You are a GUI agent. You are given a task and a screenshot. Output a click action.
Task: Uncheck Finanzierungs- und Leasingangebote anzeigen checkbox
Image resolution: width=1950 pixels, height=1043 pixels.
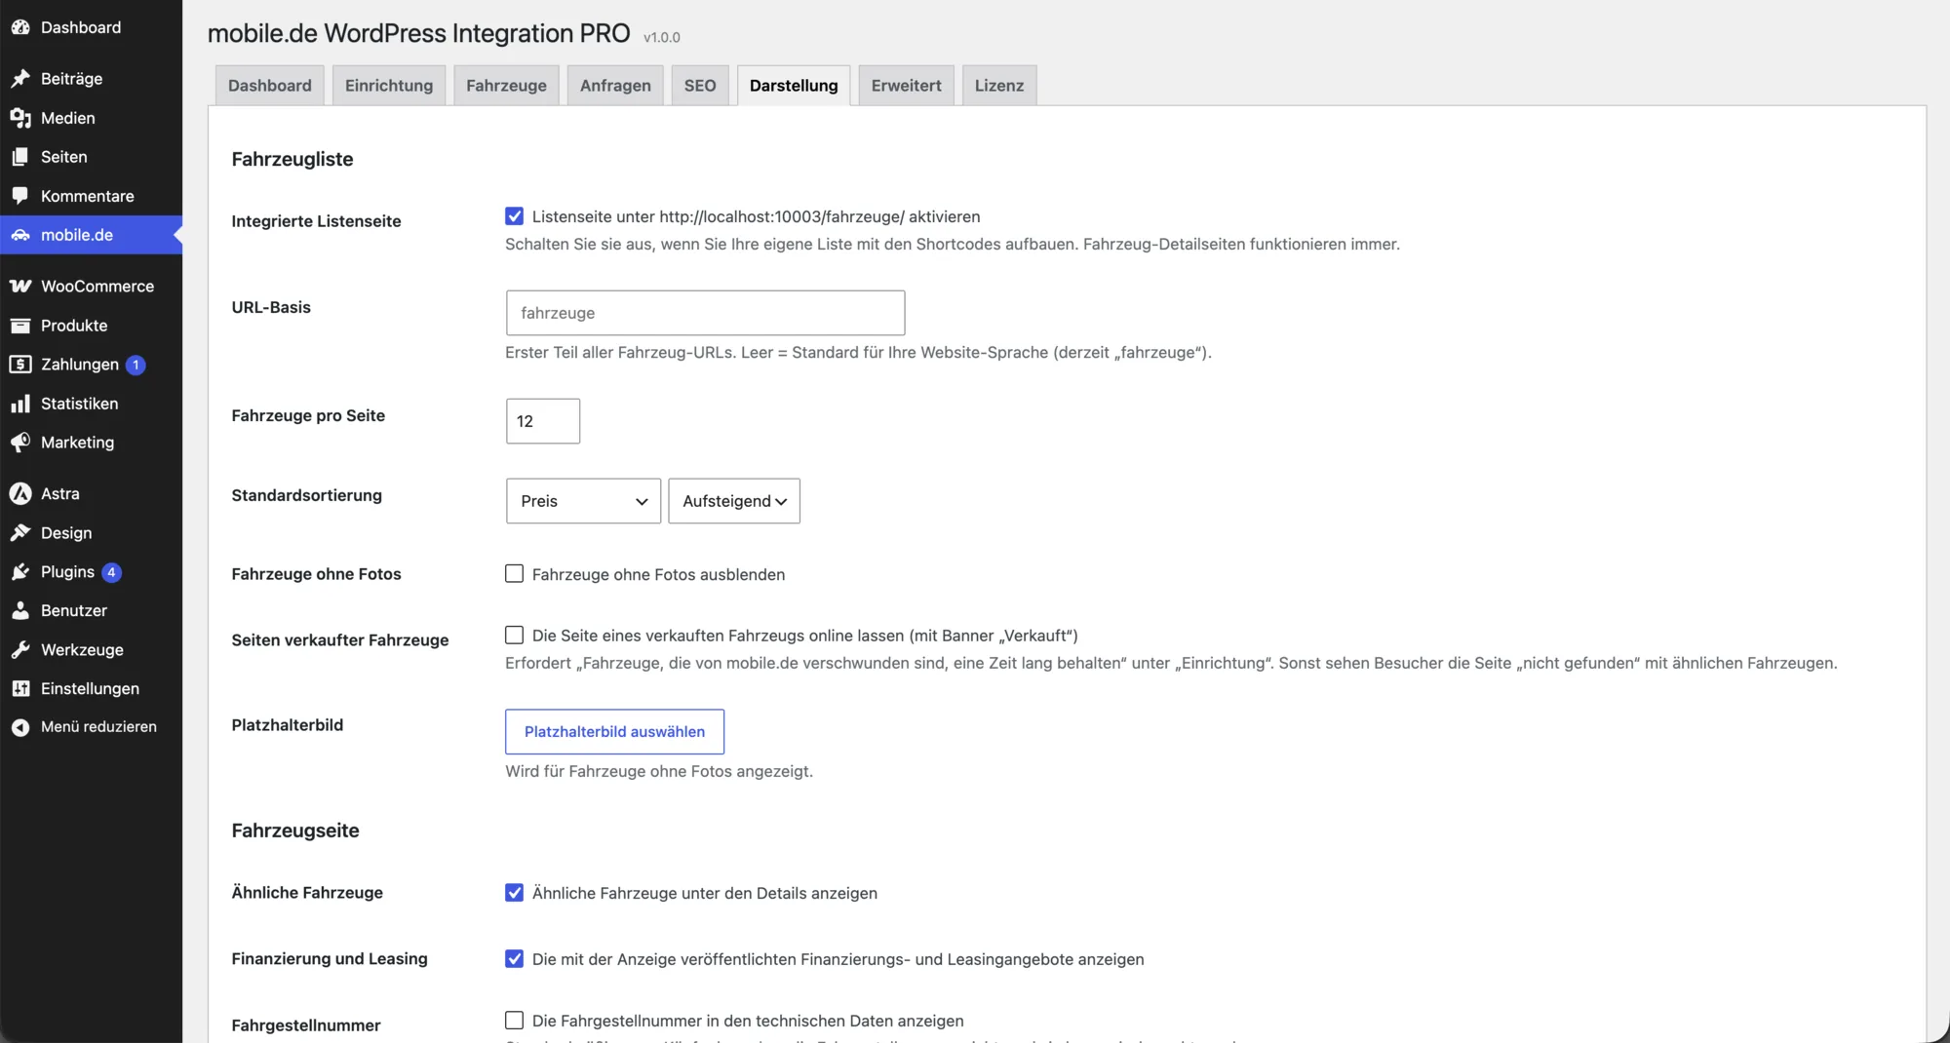pyautogui.click(x=514, y=959)
